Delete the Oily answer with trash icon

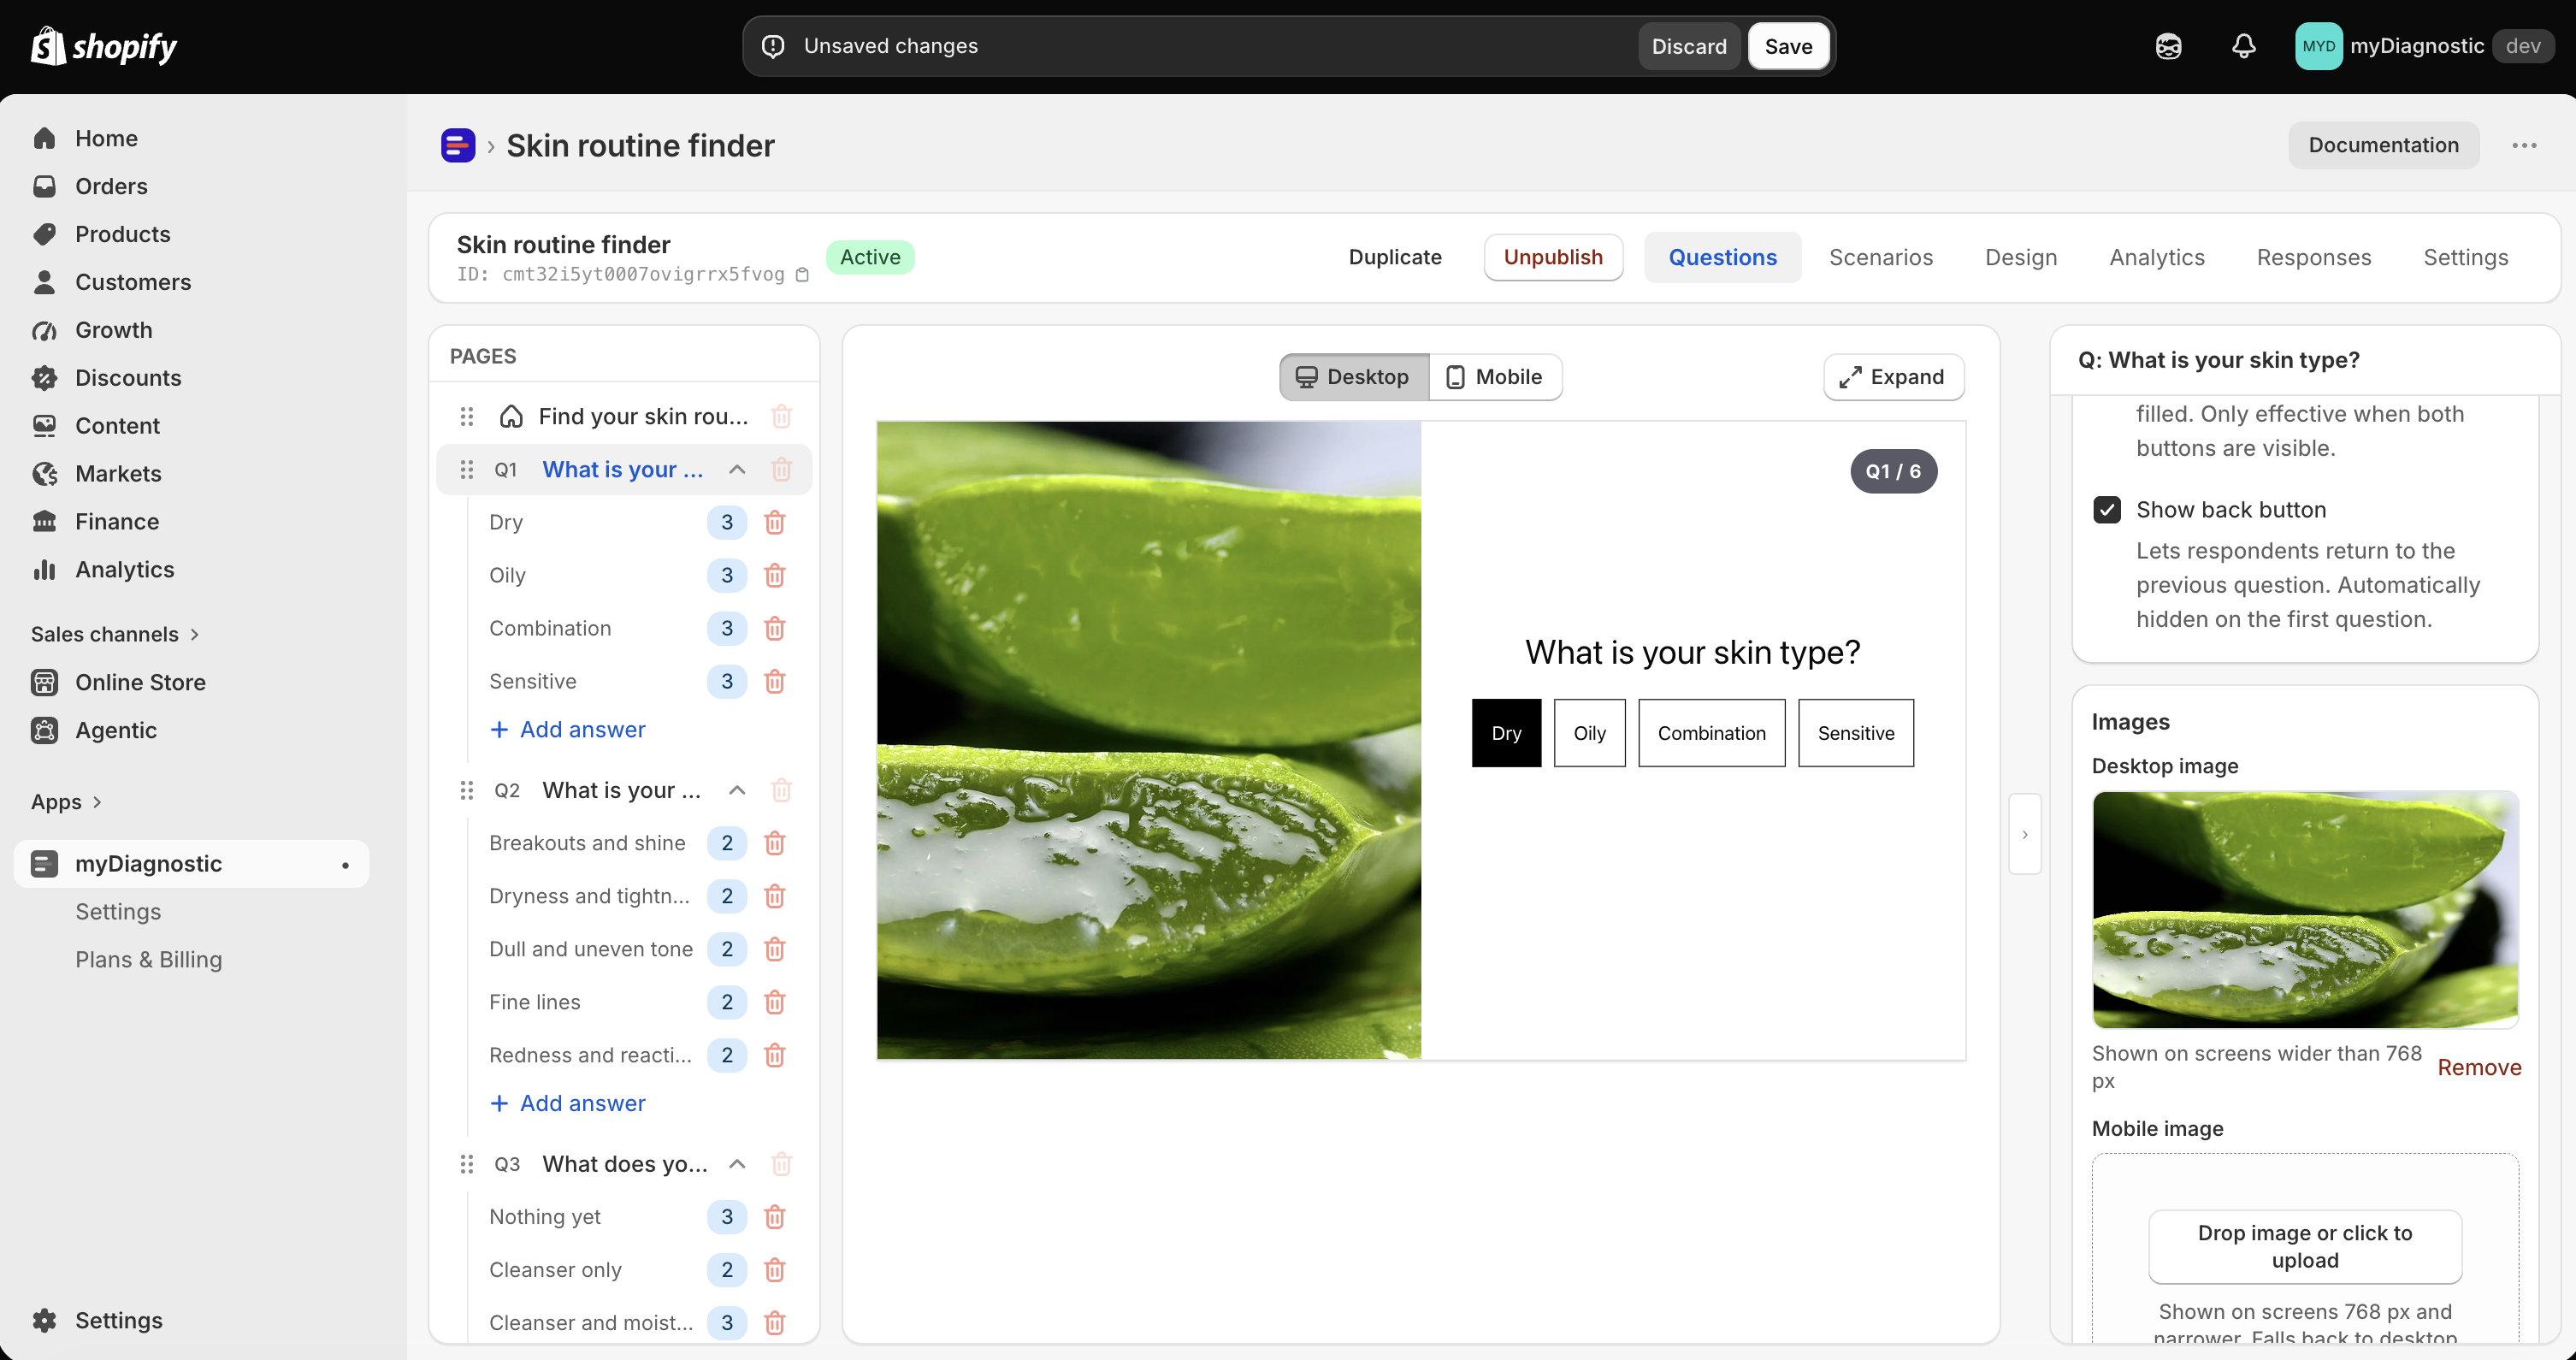click(x=774, y=575)
